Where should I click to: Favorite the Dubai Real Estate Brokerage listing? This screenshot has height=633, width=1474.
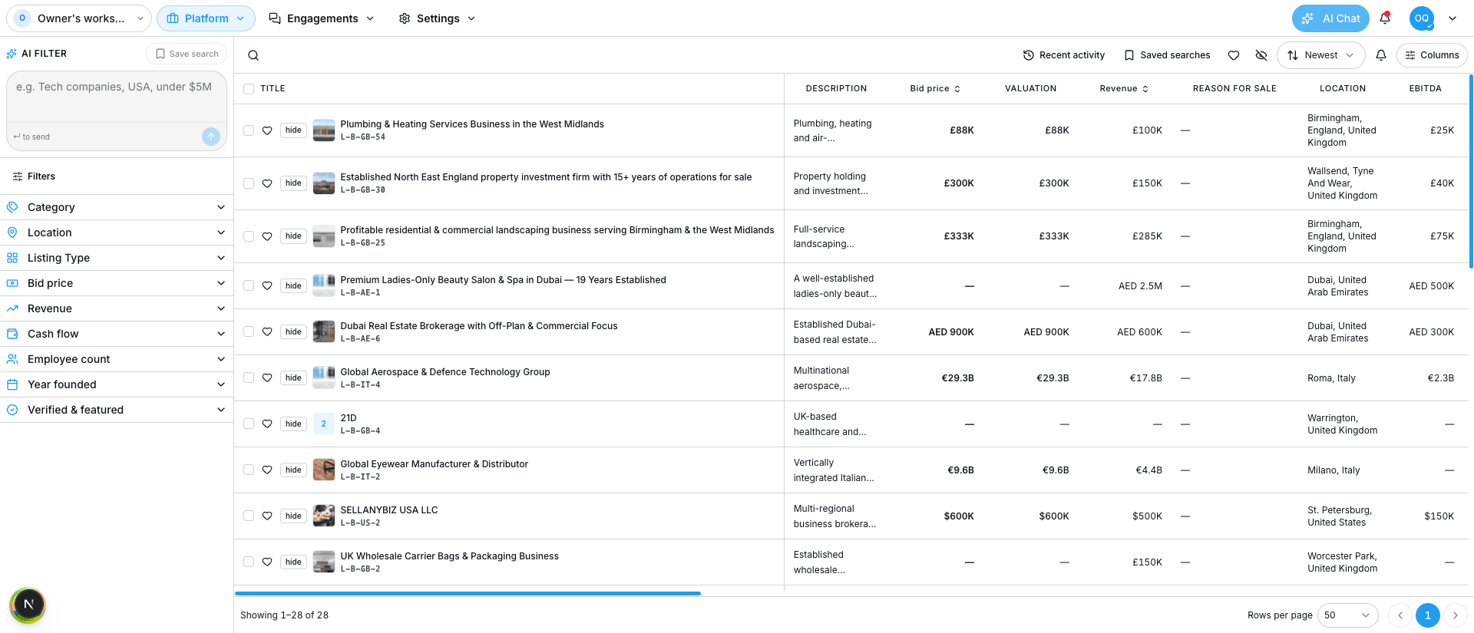pyautogui.click(x=267, y=331)
